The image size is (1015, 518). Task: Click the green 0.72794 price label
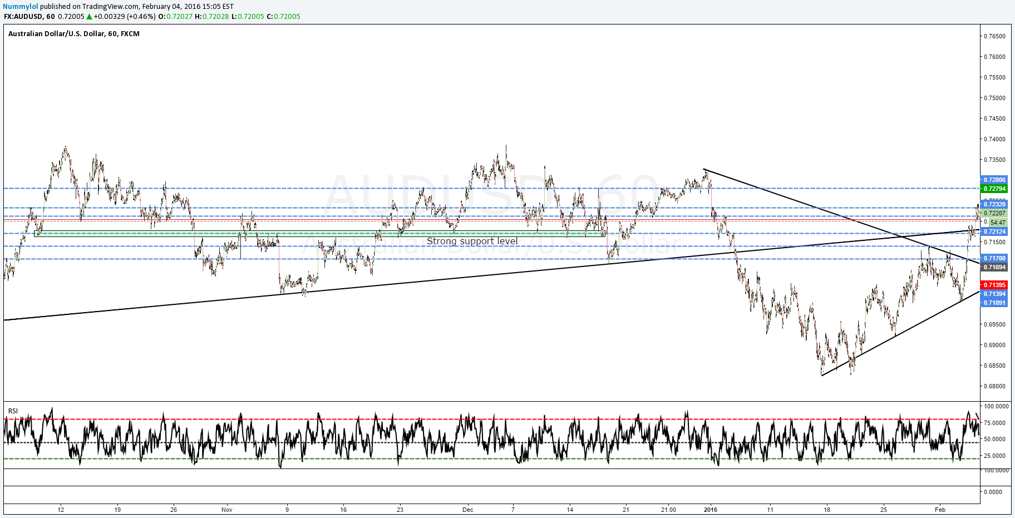[994, 189]
